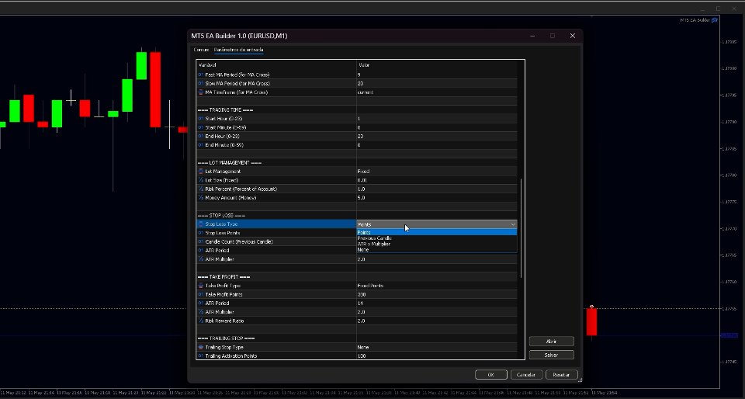Choose Points in the Stop Loss dropdown list
The image size is (745, 399).
tap(437, 232)
